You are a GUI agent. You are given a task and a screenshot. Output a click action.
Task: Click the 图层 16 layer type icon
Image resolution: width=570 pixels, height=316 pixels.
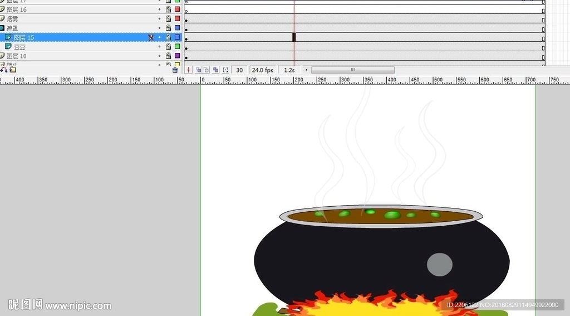(2, 9)
